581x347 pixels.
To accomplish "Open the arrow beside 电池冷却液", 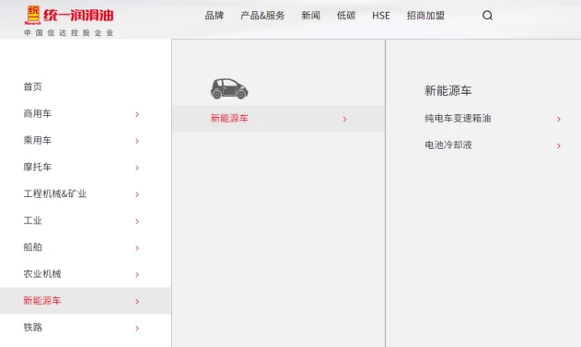I will (x=559, y=146).
